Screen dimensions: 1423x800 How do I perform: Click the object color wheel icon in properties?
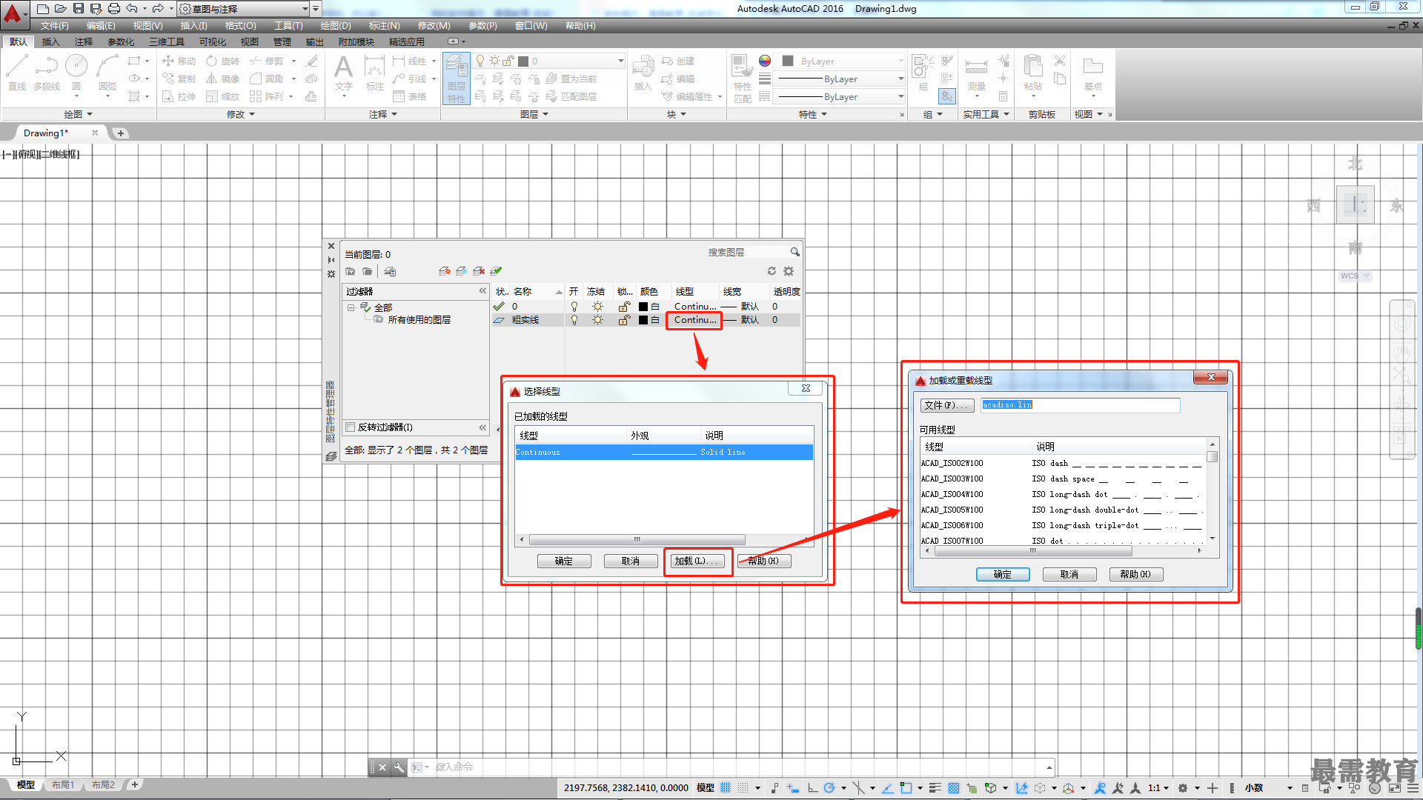tap(765, 61)
